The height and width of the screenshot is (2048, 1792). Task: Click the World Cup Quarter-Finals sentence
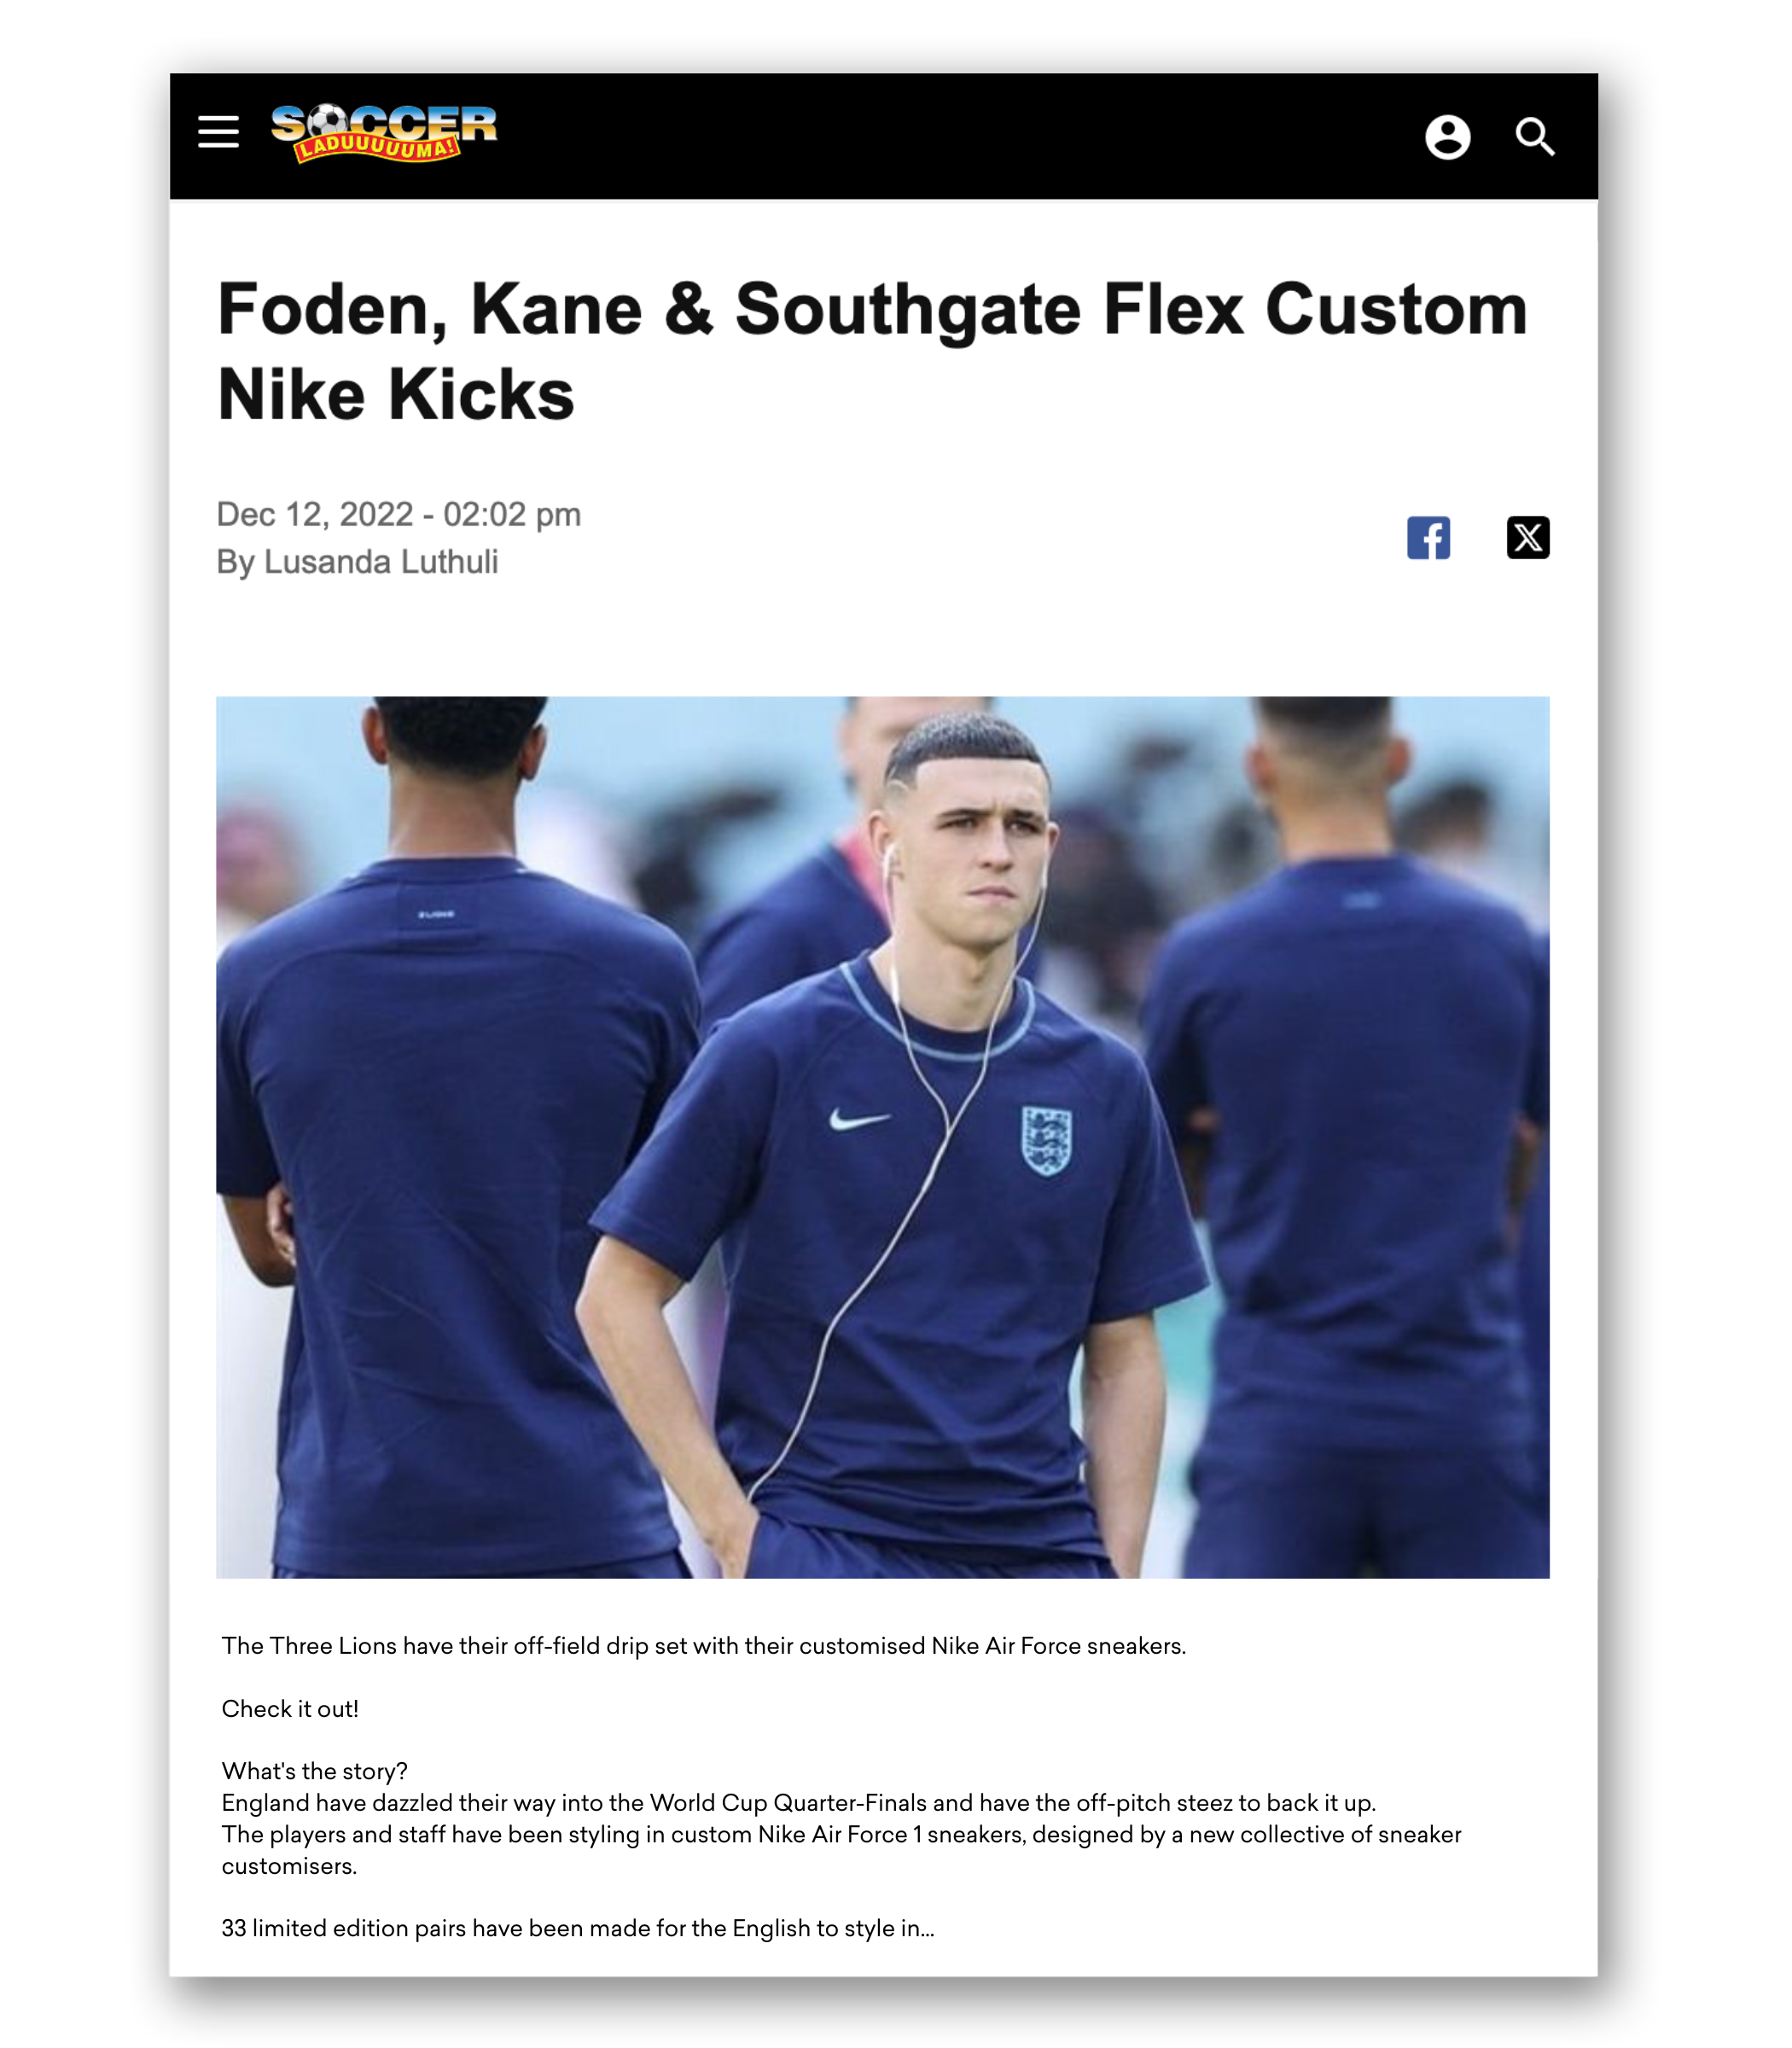click(798, 1802)
